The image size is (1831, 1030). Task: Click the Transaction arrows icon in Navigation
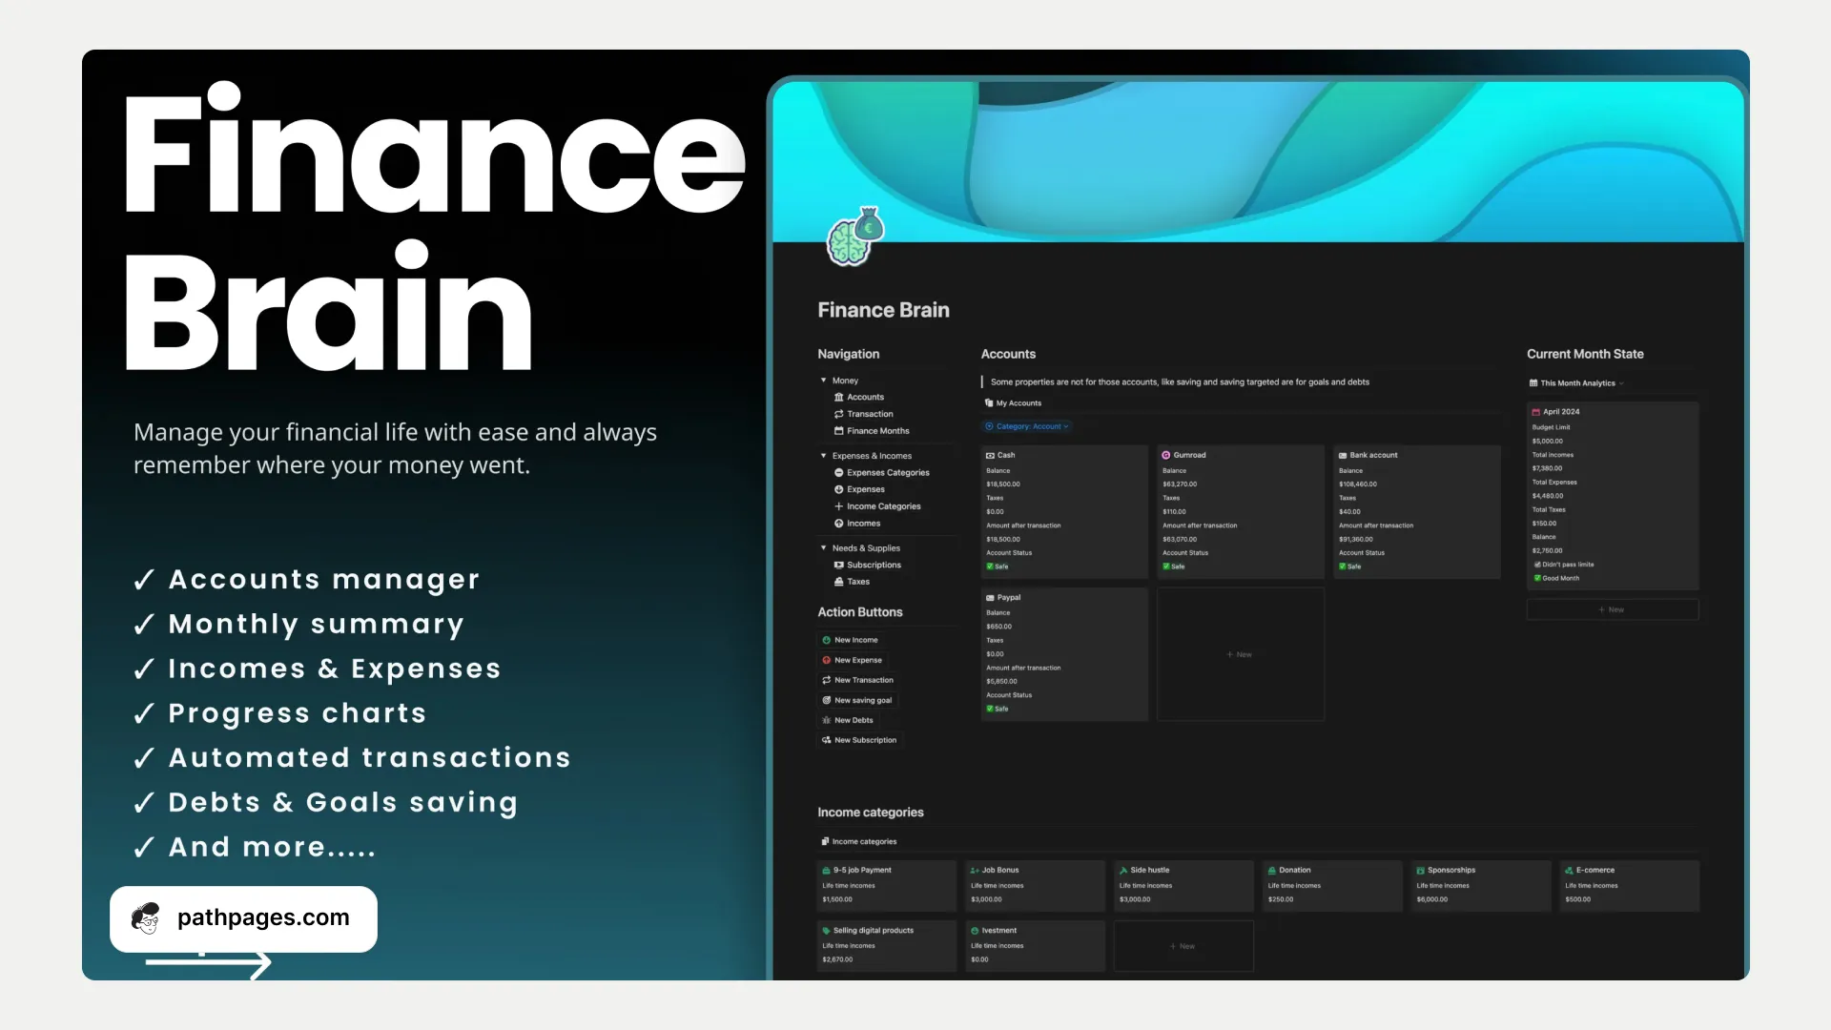[x=839, y=415]
